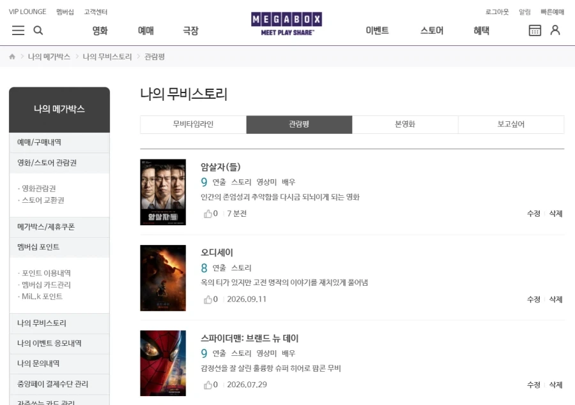
Task: Select the 관람평 tab
Action: tap(299, 124)
